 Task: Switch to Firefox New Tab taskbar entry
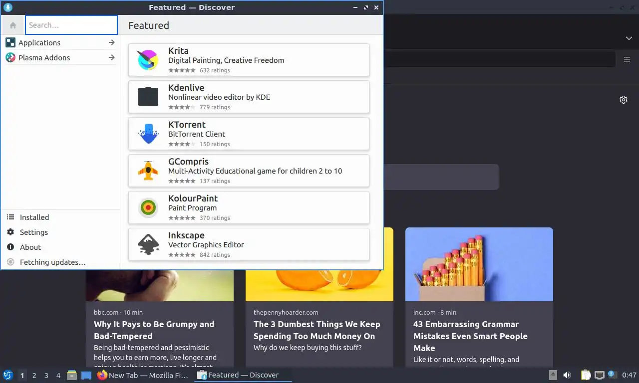144,376
